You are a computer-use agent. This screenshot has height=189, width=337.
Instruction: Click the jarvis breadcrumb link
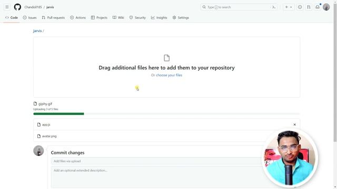coord(37,31)
